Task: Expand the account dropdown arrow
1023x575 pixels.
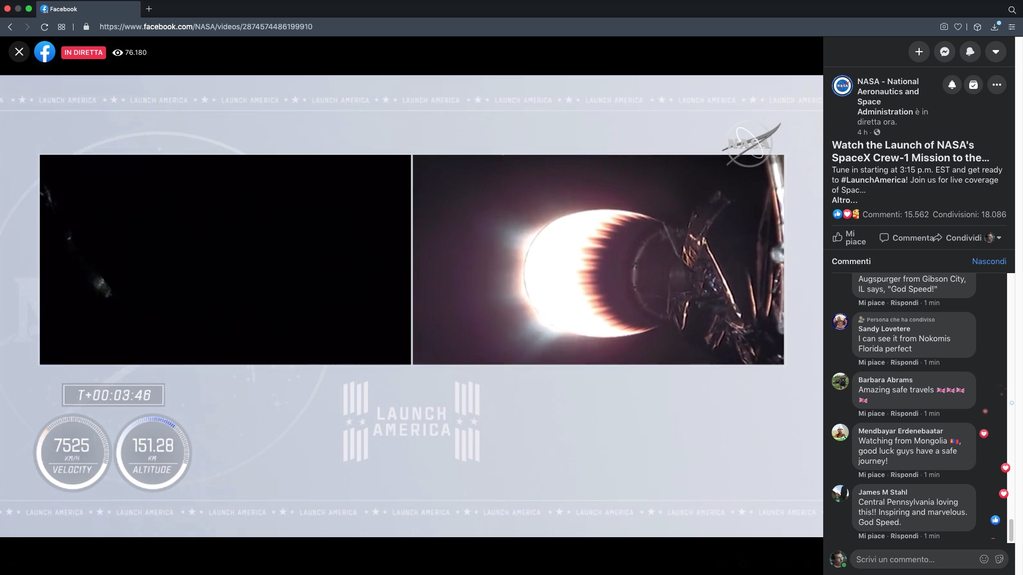Action: click(995, 52)
